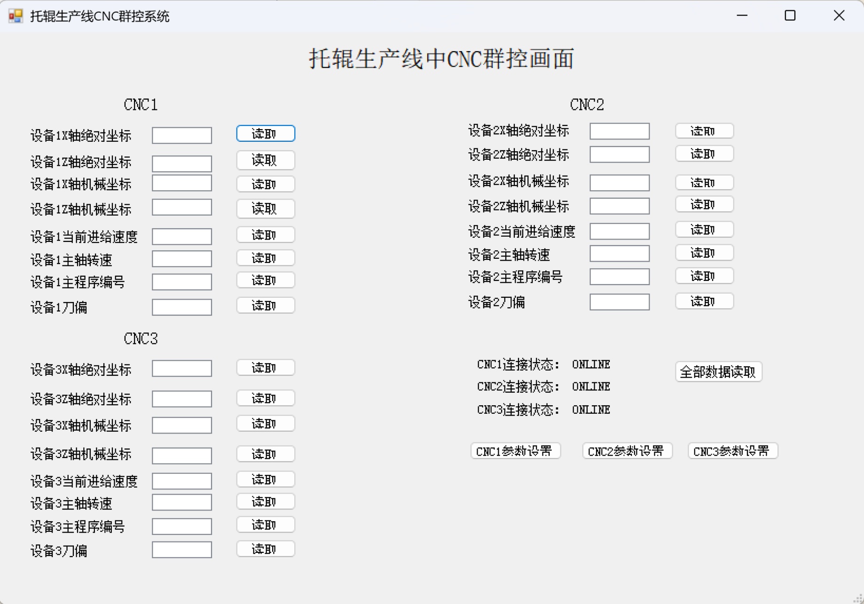Click 读取 for 设备2Z轴绝对坐标
This screenshot has height=604, width=864.
click(704, 154)
